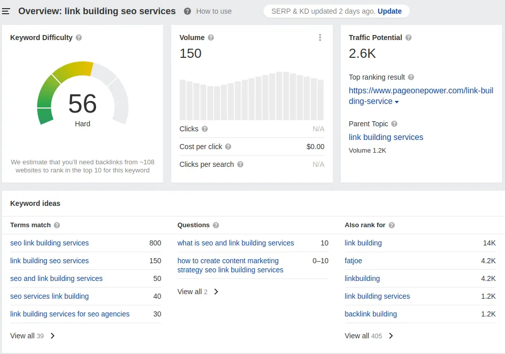Open fatjoe keyword link
Image resolution: width=505 pixels, height=354 pixels.
pos(353,261)
